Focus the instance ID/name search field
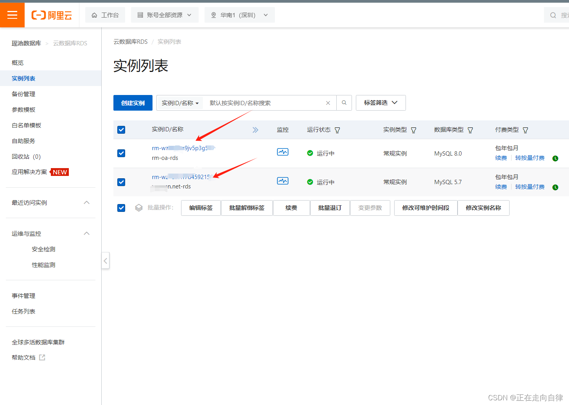This screenshot has height=405, width=569. pos(266,103)
